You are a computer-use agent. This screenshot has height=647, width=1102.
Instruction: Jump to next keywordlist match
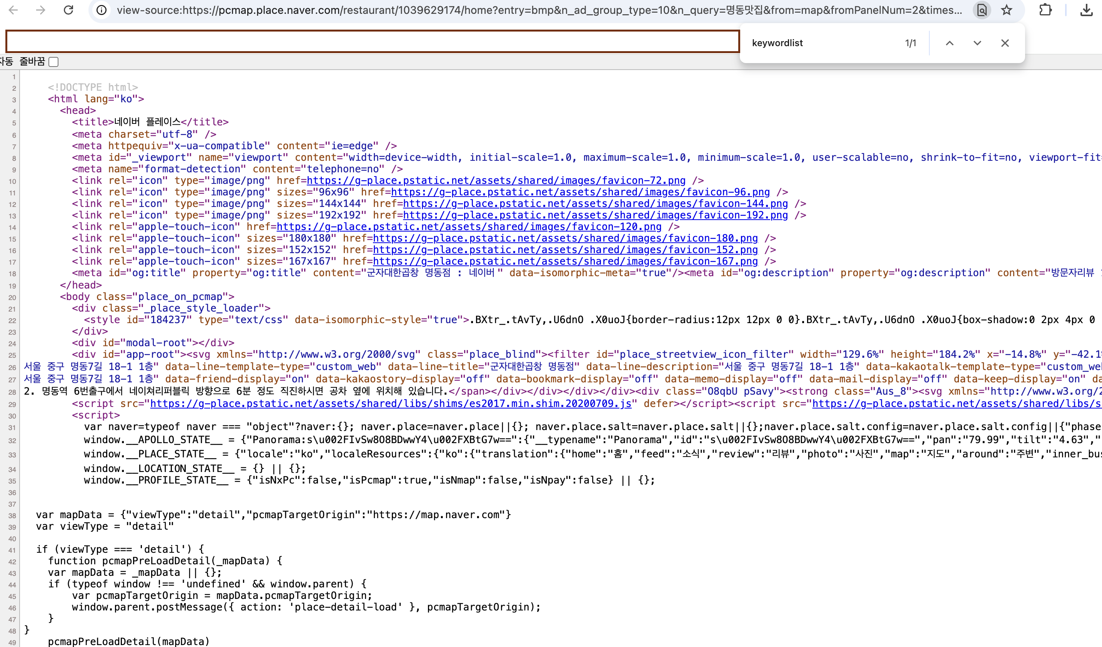coord(977,43)
